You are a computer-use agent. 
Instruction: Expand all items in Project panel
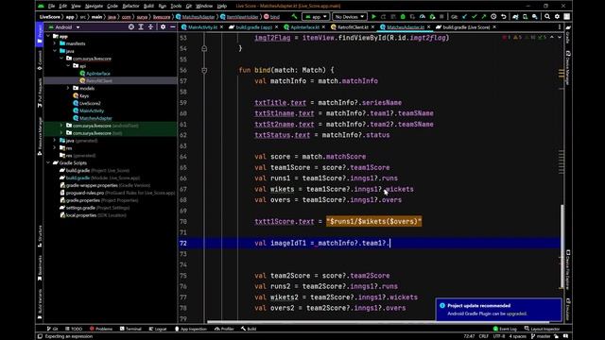click(x=141, y=27)
